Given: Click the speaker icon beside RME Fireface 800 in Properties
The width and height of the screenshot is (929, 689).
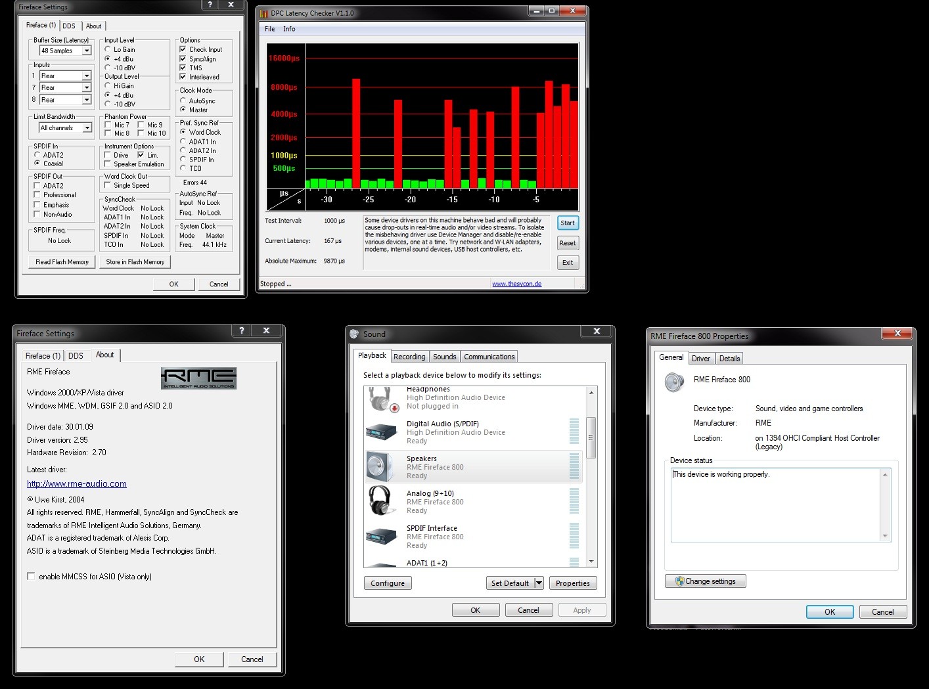Looking at the screenshot, I should click(x=675, y=382).
